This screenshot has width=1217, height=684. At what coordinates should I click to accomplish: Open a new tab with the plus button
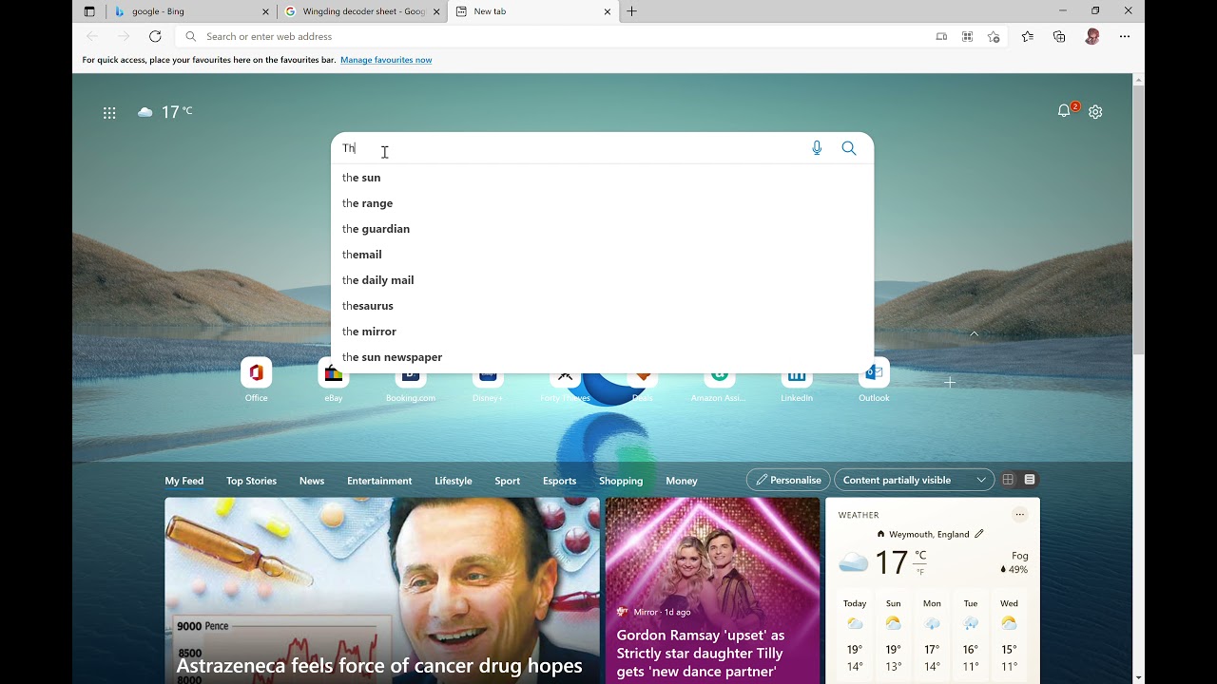(631, 11)
